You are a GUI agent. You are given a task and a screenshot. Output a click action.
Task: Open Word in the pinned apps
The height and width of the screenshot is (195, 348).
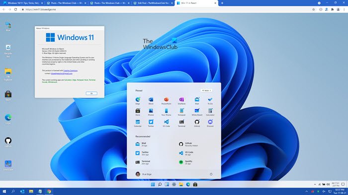tap(151, 100)
